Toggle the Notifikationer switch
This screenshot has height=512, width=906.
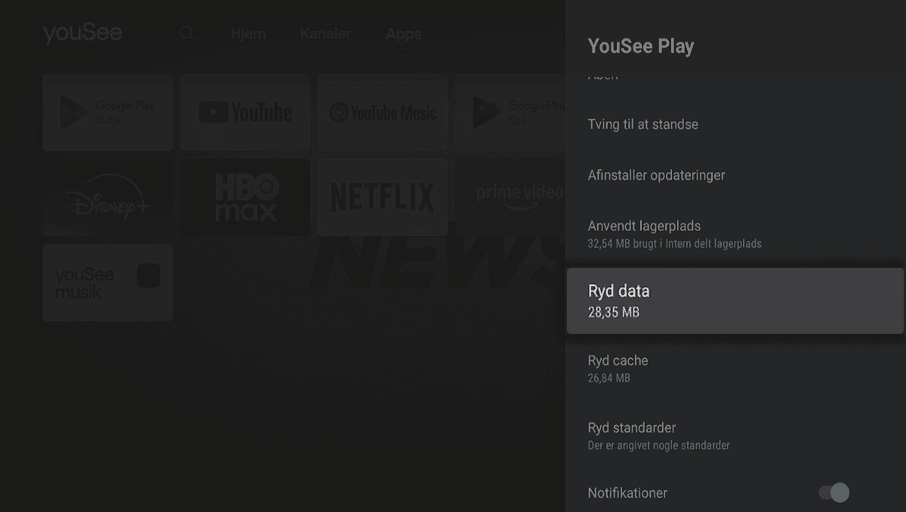coord(834,493)
